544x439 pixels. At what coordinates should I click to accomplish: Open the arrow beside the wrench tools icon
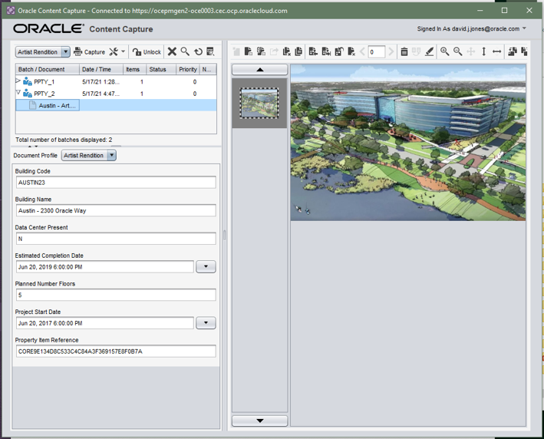pos(123,51)
